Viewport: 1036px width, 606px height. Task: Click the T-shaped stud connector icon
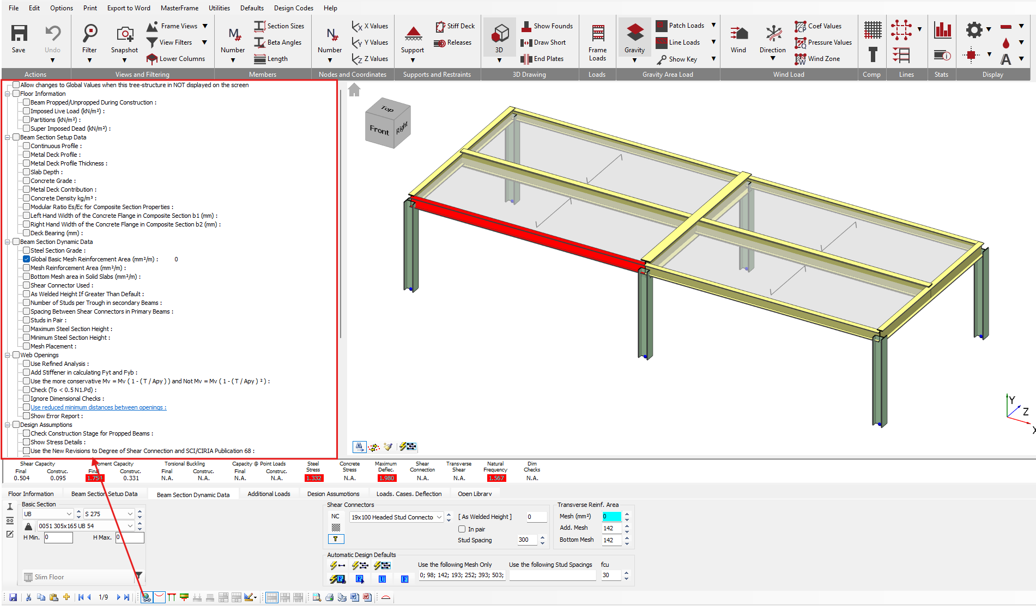coord(336,538)
